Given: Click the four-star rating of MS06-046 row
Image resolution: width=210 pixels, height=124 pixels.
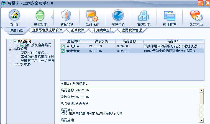Looking at the screenshot, I should [73, 51].
